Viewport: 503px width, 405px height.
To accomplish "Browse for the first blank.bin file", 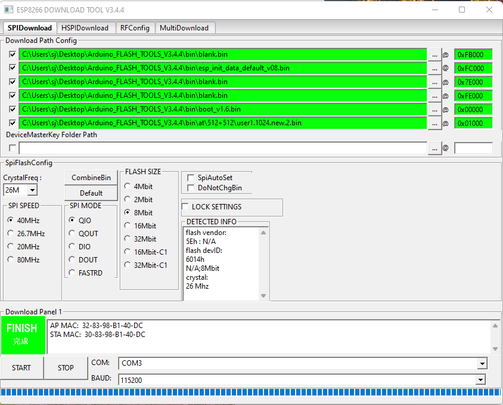I will coord(434,54).
